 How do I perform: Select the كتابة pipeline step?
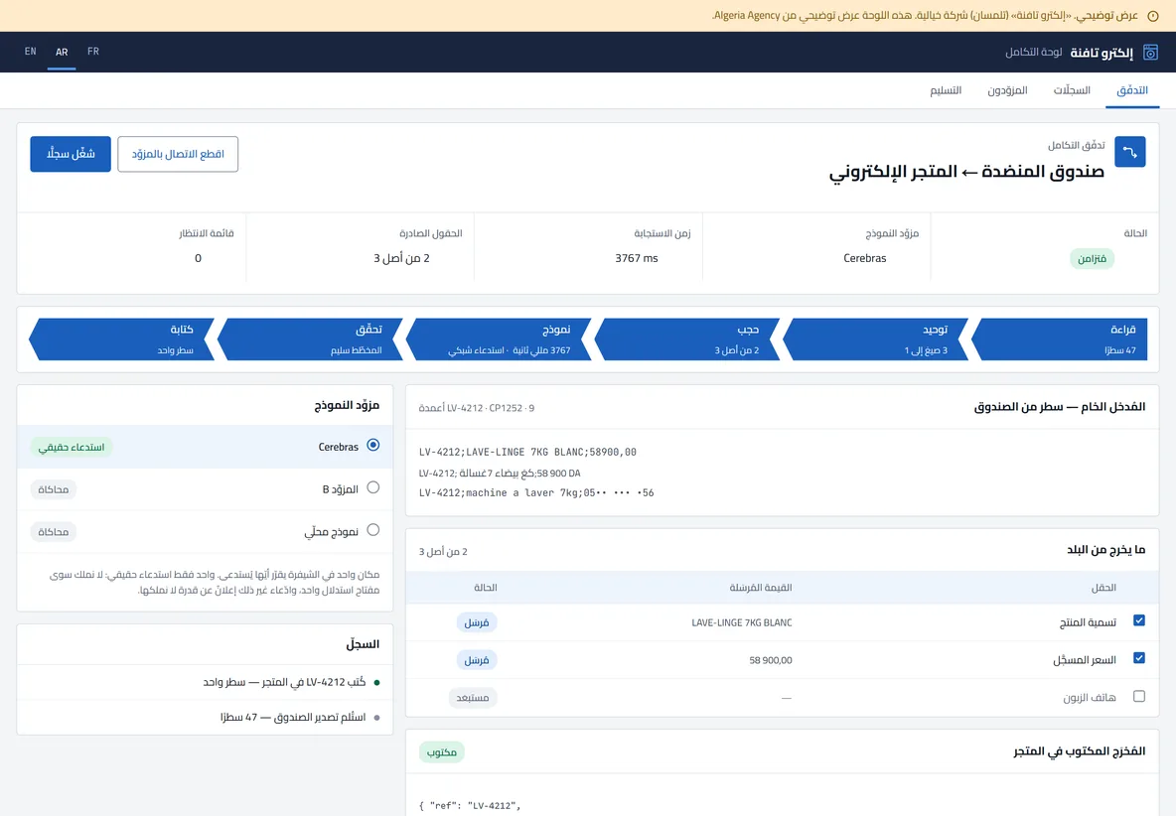[x=121, y=340]
